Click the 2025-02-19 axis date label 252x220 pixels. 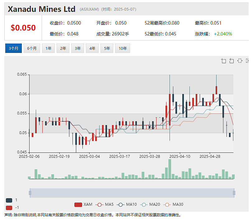click(x=59, y=156)
